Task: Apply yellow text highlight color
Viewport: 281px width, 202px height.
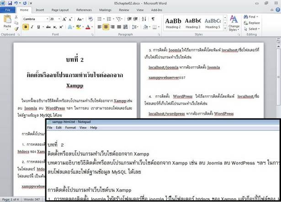Action: click(x=78, y=27)
